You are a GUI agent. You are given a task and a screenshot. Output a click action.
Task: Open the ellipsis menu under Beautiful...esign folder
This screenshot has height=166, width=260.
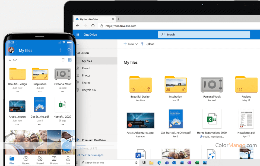[17, 92]
